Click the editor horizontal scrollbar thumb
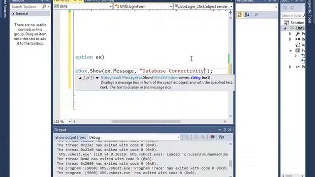This screenshot has width=315, height=177. 146,121
